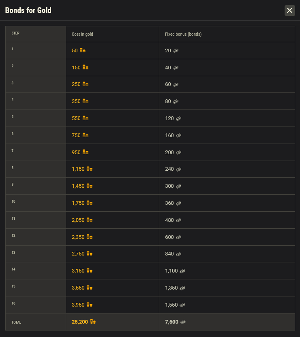Click the STEP column header
The height and width of the screenshot is (337, 300).
(15, 34)
